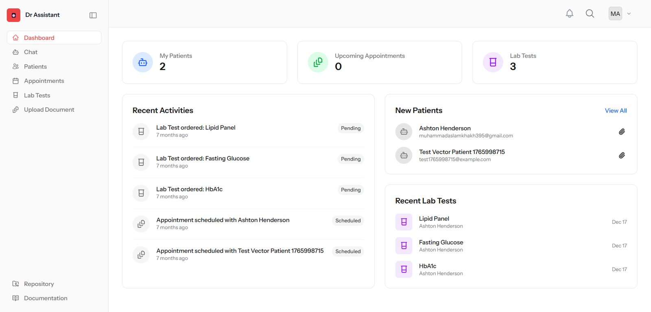Click the My Patients count 2
The image size is (651, 312).
[x=162, y=67]
